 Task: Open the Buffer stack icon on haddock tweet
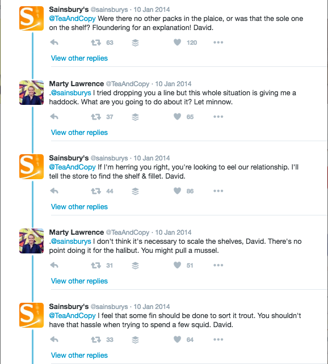(x=135, y=117)
